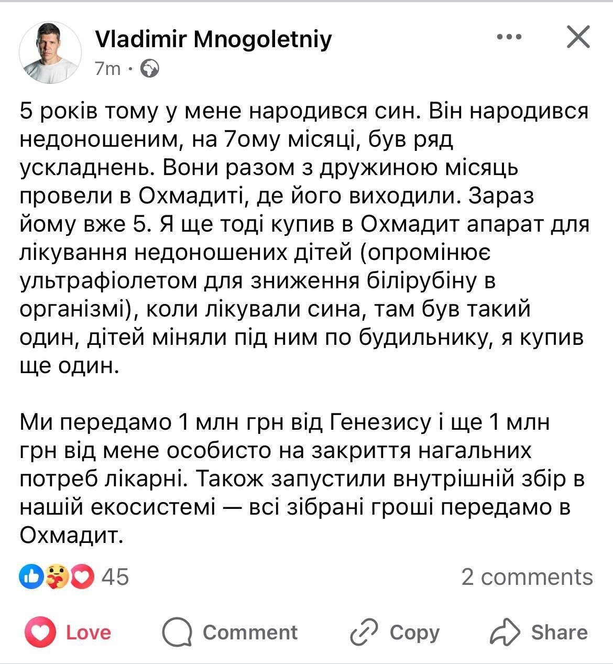Toggle the Love reaction heart icon
Viewport: 613px width, 664px height.
[x=40, y=632]
